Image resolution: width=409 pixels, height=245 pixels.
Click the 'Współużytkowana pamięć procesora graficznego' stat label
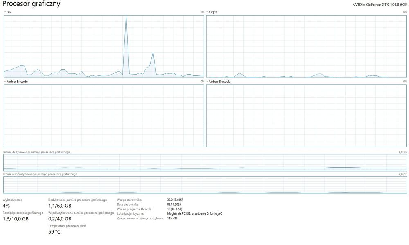pyautogui.click(x=81, y=213)
